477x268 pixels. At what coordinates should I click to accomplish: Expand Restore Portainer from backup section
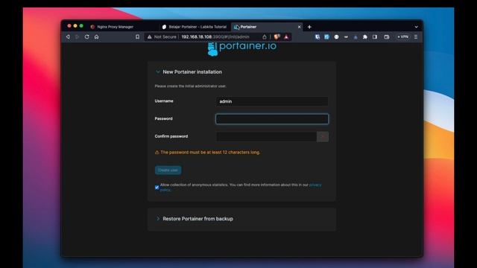[158, 219]
